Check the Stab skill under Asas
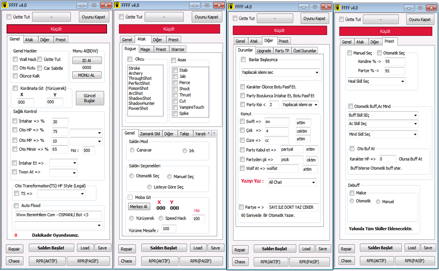The width and height of the screenshot is (439, 271). click(176, 70)
